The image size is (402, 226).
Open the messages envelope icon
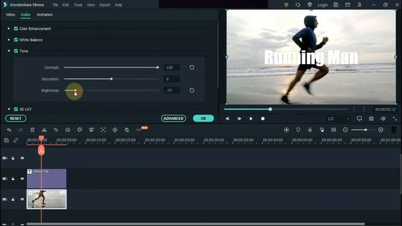[347, 4]
